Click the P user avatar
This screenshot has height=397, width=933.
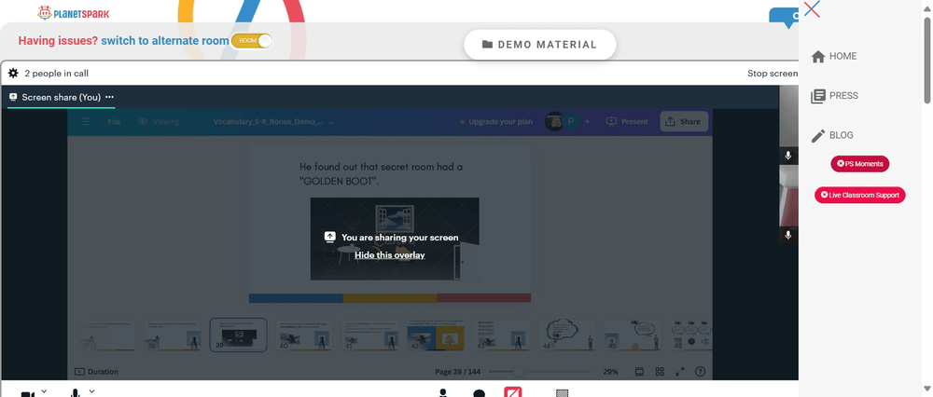click(x=571, y=121)
